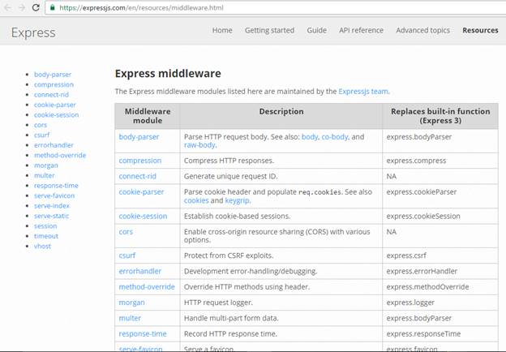Reload the page with refresh icon
The width and height of the screenshot is (506, 352).
pos(36,7)
